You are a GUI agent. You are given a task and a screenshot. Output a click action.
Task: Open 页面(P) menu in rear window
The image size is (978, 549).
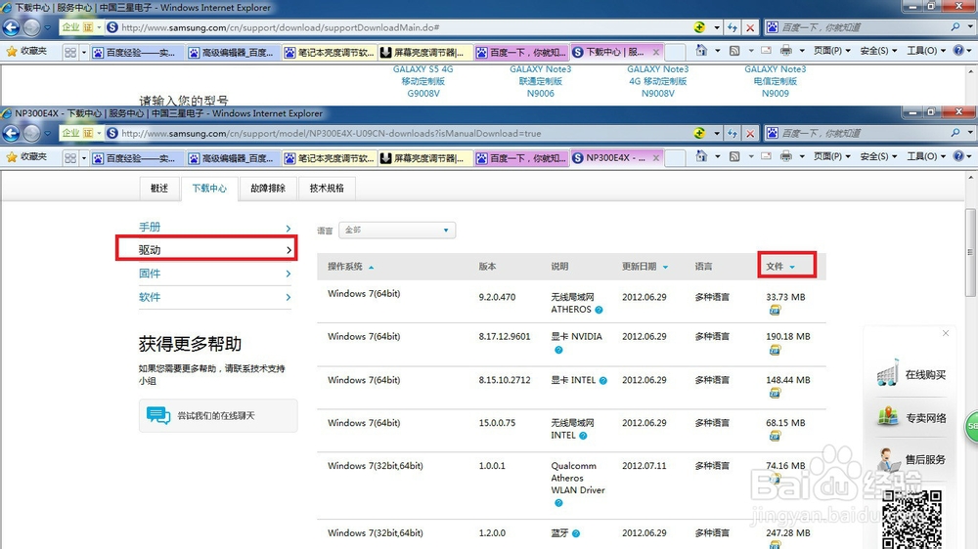tap(832, 51)
